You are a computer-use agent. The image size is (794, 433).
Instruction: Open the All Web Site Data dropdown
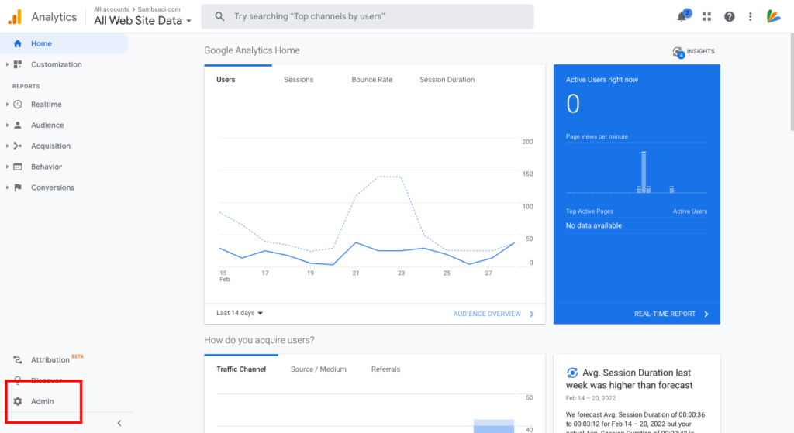[x=143, y=21]
